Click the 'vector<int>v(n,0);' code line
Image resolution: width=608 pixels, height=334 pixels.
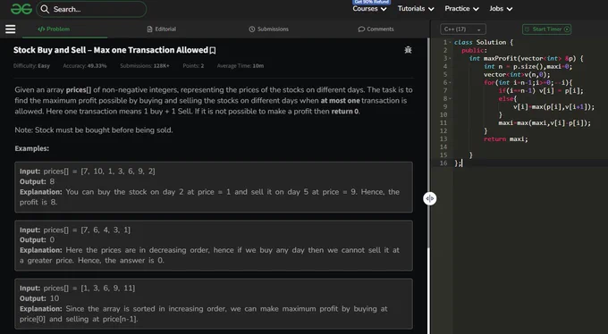tap(517, 74)
